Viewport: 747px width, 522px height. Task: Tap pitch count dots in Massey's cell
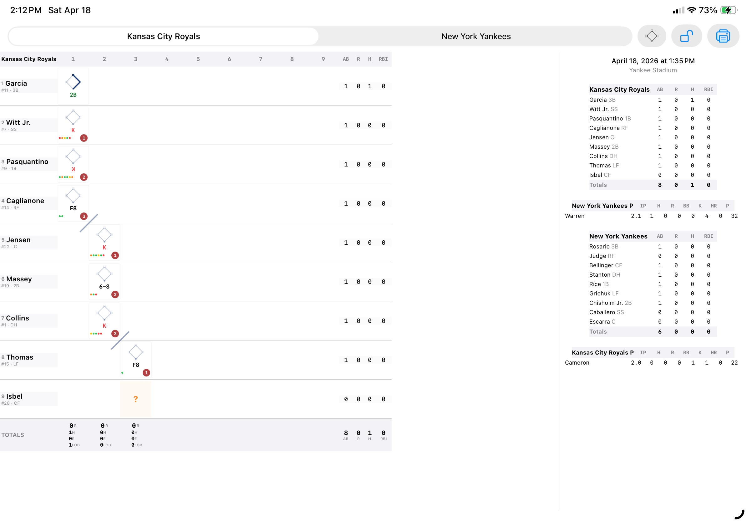[x=94, y=294]
